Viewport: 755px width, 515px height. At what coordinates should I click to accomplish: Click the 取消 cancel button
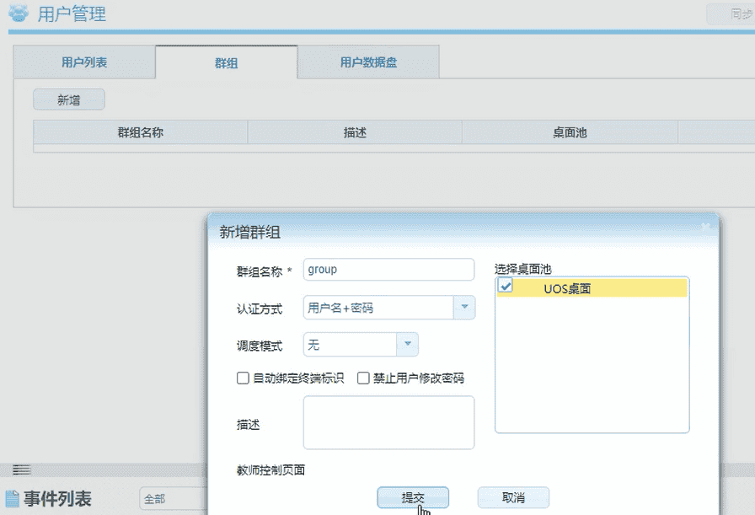tap(512, 496)
